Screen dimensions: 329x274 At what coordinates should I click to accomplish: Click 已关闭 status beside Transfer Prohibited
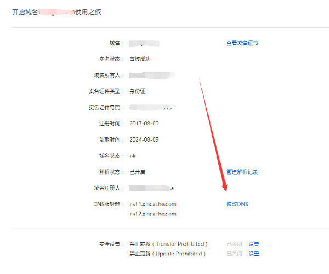[234, 244]
